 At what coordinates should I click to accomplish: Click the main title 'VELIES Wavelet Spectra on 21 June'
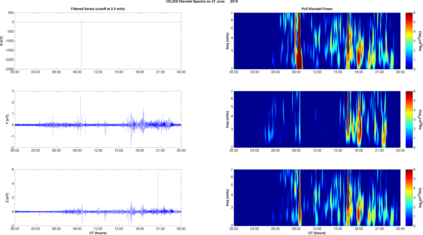(x=195, y=2)
